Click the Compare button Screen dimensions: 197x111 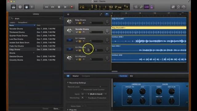pos(86,76)
